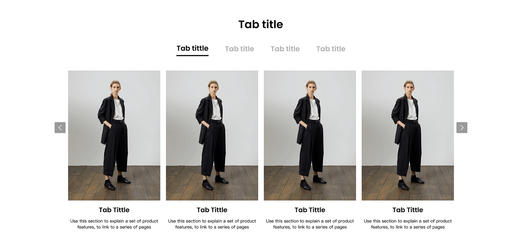Click the underline beneath the active tab

click(192, 55)
